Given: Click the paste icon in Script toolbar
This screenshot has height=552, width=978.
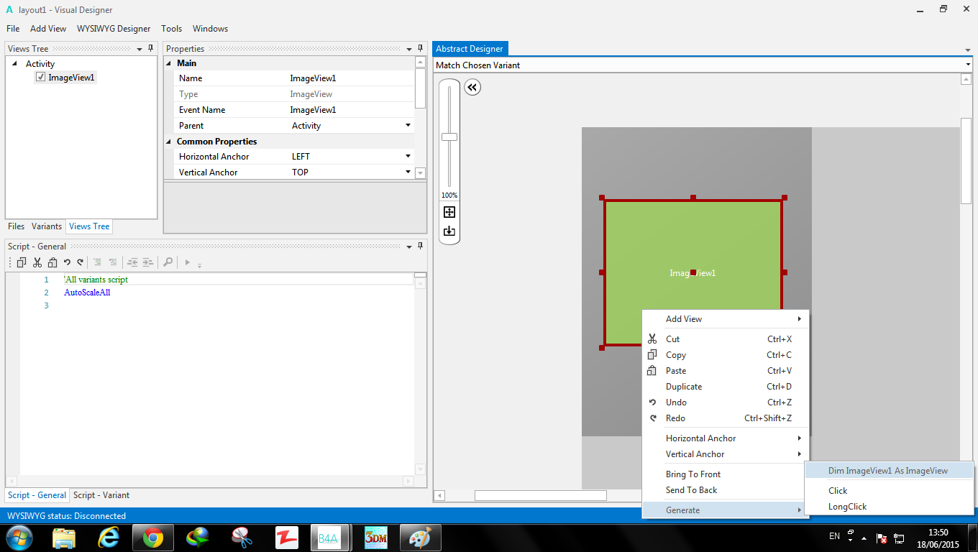Looking at the screenshot, I should pyautogui.click(x=51, y=262).
